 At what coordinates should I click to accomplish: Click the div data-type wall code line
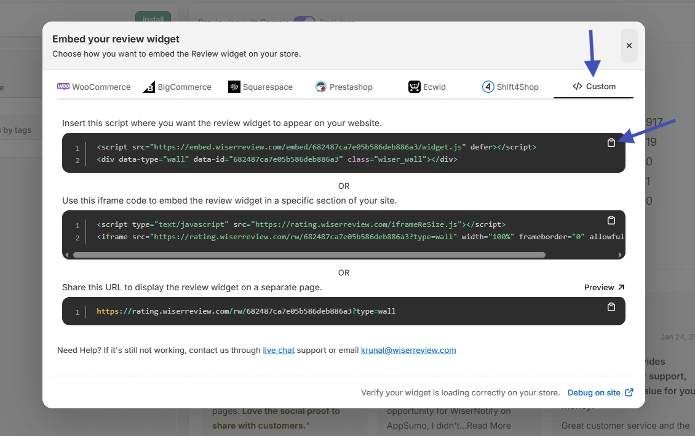click(277, 159)
